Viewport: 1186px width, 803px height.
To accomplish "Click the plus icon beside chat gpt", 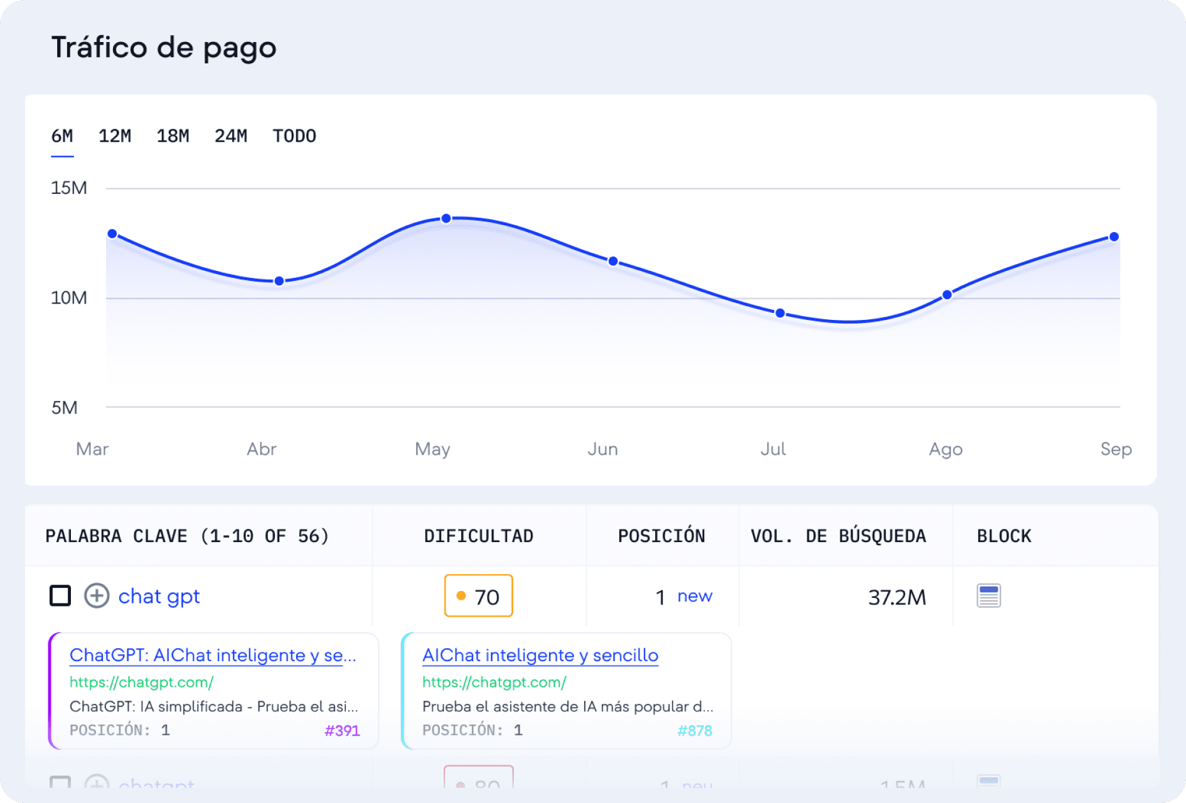I will 97,595.
